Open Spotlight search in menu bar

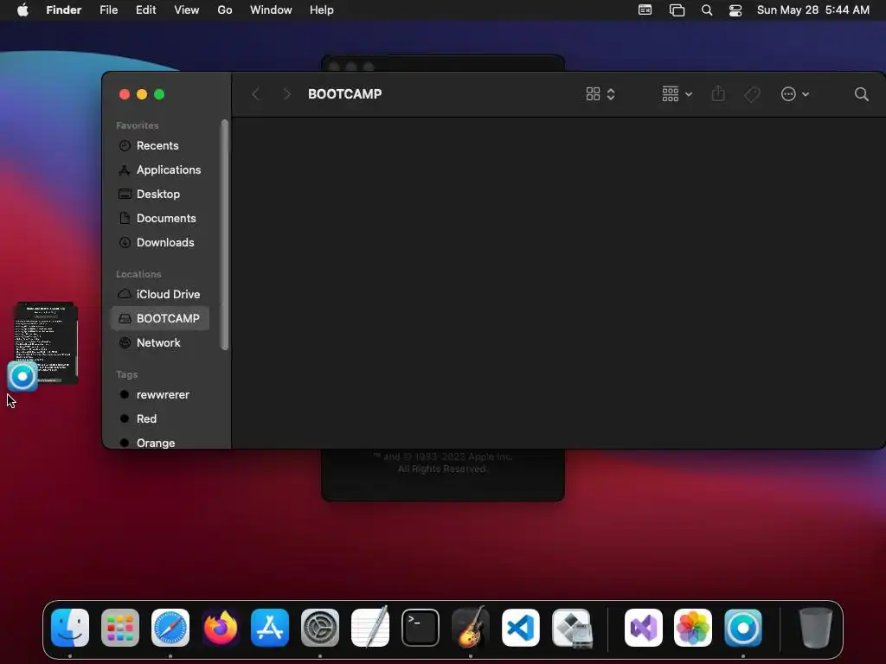pyautogui.click(x=706, y=10)
